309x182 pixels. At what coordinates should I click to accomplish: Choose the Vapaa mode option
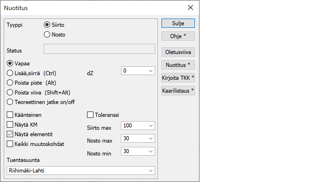tap(10, 63)
